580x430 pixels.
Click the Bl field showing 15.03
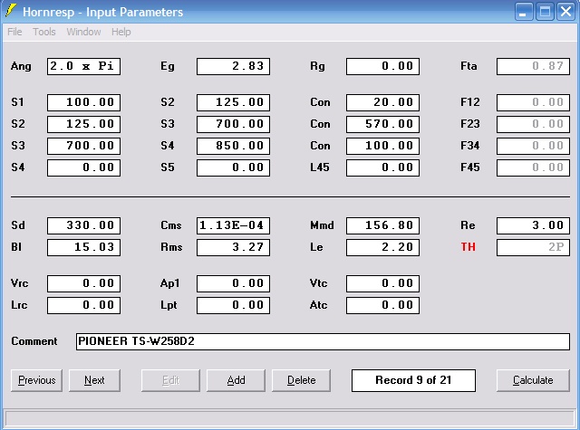(83, 247)
